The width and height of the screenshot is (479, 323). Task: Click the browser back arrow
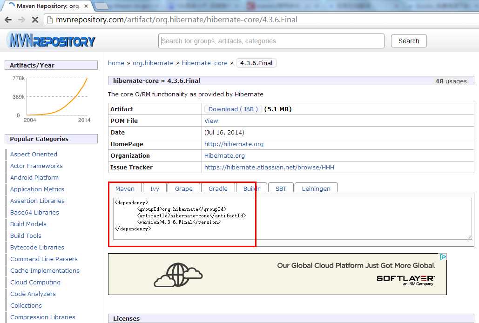(8, 20)
